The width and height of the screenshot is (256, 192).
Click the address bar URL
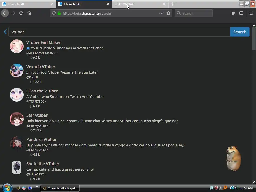point(87,13)
